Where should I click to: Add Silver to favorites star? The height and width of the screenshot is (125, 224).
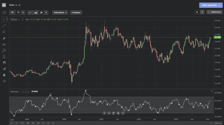(x=16, y=5)
